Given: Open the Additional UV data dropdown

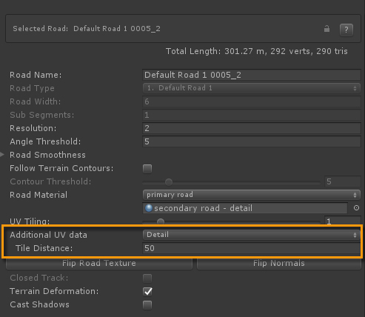Looking at the screenshot, I should [252, 235].
